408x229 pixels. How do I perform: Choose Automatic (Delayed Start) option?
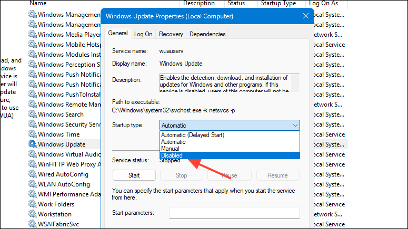click(x=230, y=135)
